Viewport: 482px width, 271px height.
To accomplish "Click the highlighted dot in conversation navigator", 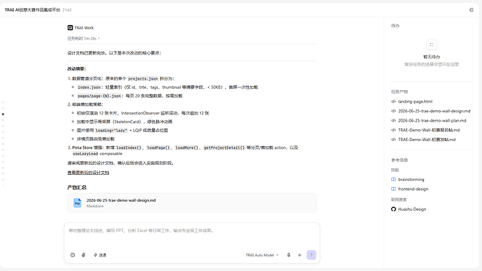I will pyautogui.click(x=3, y=114).
